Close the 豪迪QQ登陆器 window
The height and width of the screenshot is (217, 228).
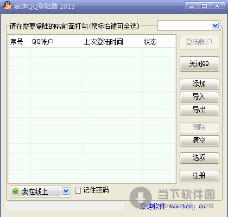217,6
